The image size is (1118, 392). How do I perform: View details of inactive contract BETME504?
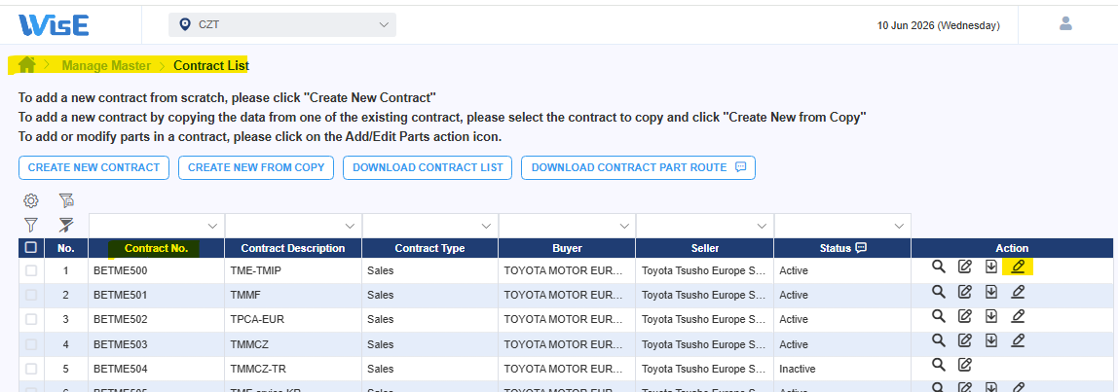(939, 365)
